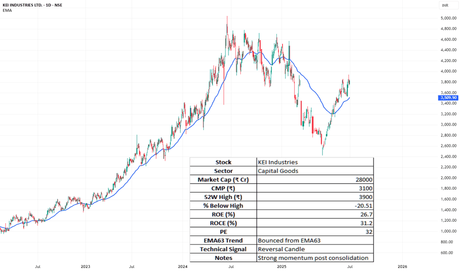Click the 5,000.00 price axis label
The width and height of the screenshot is (460, 271).
(x=448, y=18)
